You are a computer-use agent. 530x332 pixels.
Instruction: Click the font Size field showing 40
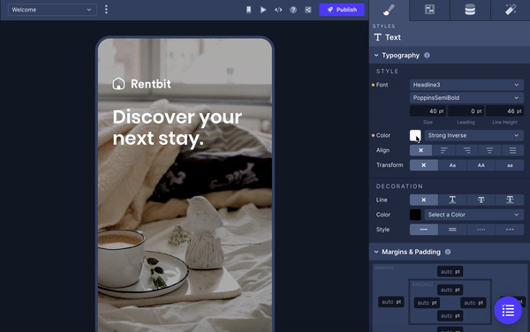point(428,110)
